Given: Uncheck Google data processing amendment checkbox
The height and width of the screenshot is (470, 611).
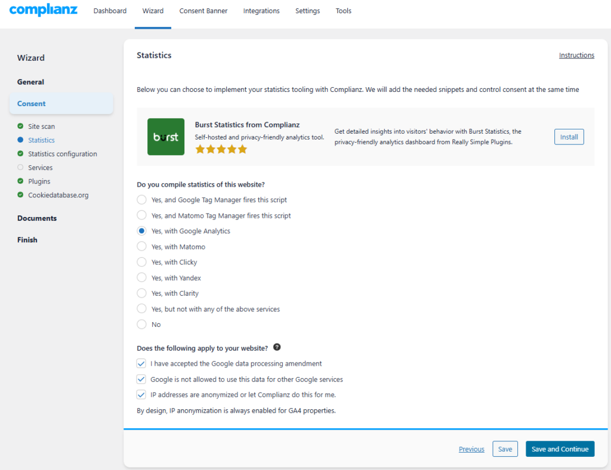Looking at the screenshot, I should (141, 363).
